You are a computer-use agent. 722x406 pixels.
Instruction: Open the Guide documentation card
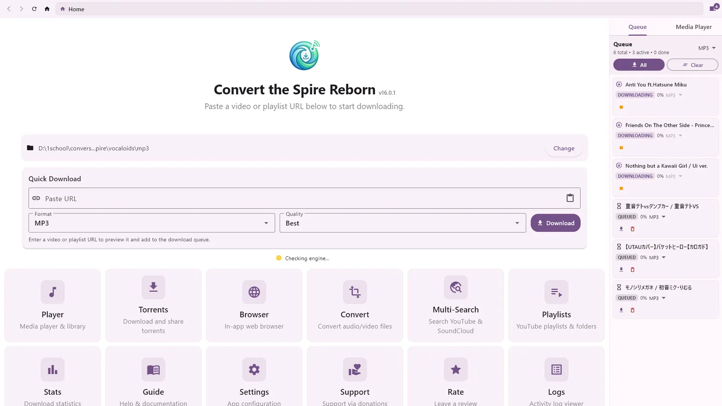coord(153,377)
